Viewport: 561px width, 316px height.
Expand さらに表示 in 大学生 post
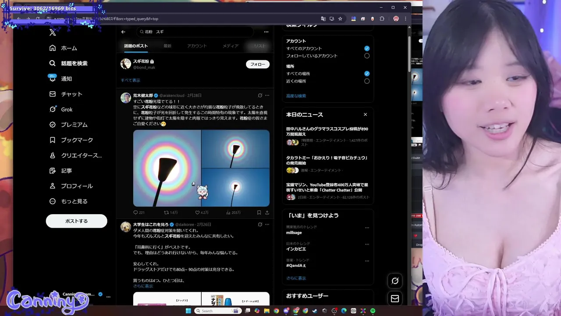(143, 286)
